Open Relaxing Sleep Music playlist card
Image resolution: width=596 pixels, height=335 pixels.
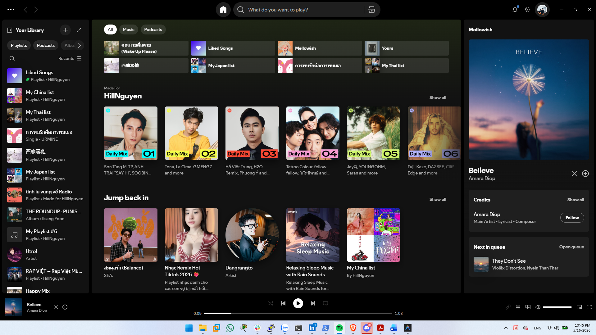click(313, 250)
